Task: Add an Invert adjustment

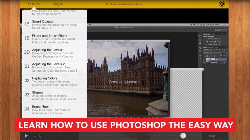Action: point(209,44)
